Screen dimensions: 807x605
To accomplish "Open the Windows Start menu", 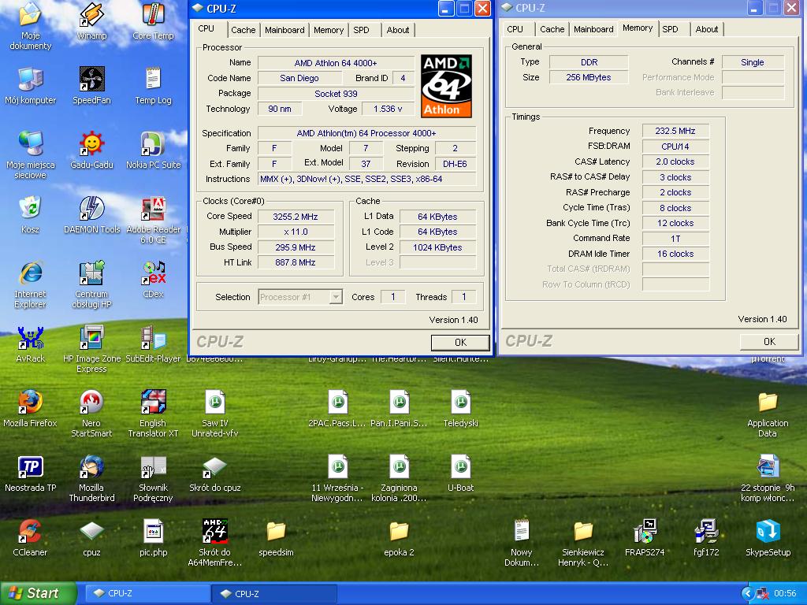I will tap(37, 593).
